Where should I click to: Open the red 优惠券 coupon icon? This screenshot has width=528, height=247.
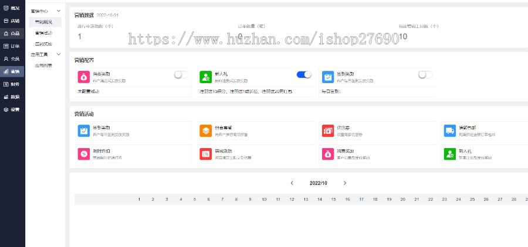click(x=327, y=131)
